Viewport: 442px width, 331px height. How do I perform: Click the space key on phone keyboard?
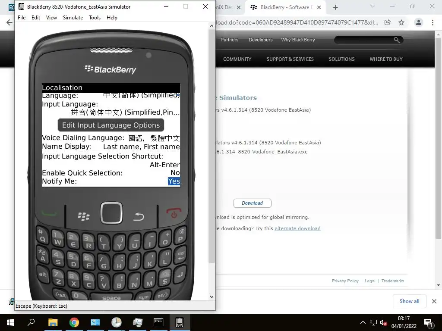pos(111,298)
